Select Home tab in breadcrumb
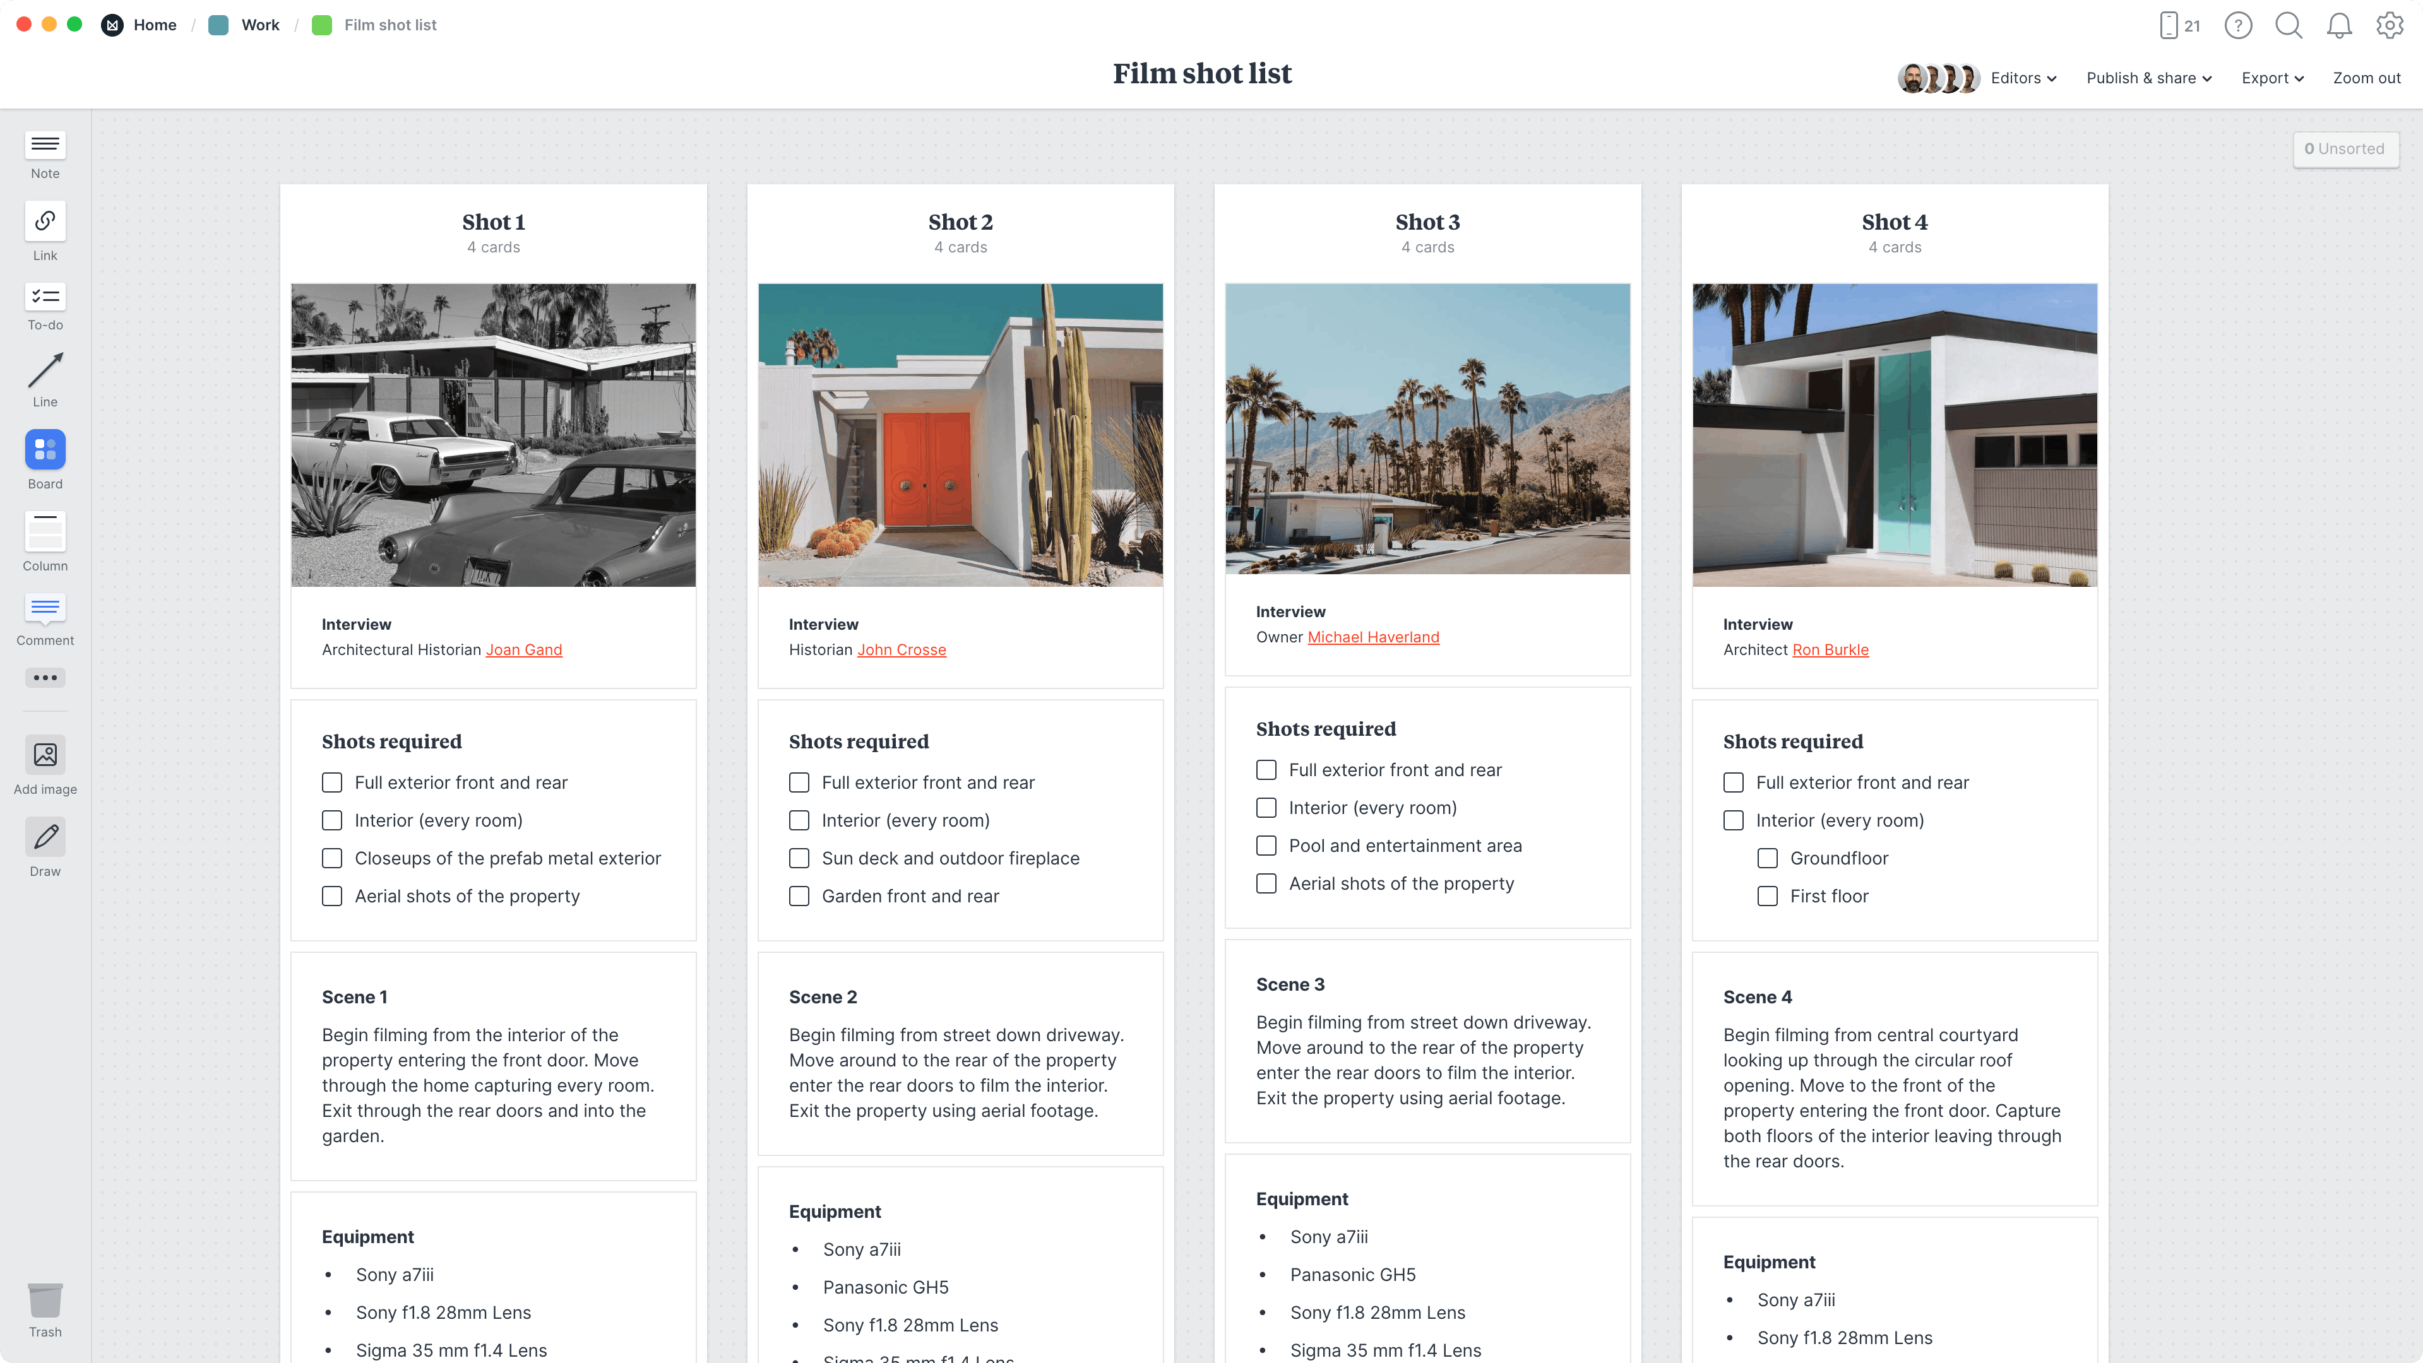This screenshot has height=1363, width=2423. 155,23
